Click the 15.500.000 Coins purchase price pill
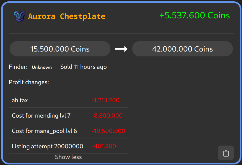242x165 pixels. (60, 49)
